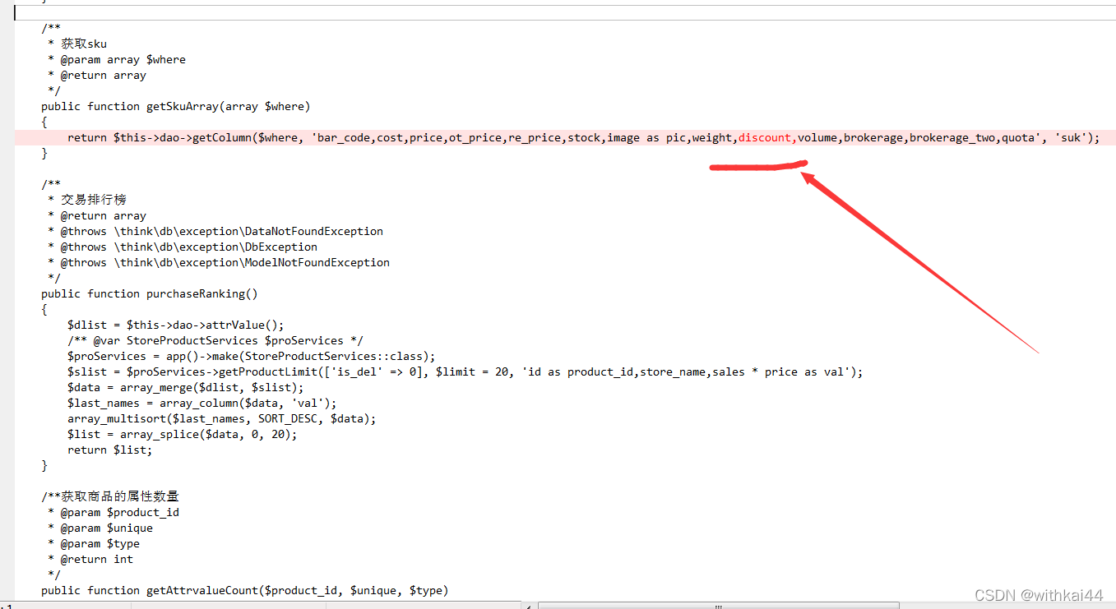Click the 'suk' argument at line end
Screen dimensions: 1116x609
(x=1071, y=137)
